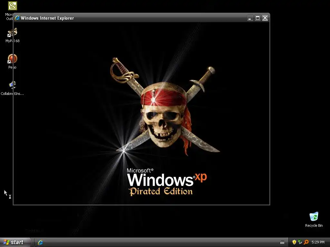Open the Recycle Bin desktop icon

point(314,216)
